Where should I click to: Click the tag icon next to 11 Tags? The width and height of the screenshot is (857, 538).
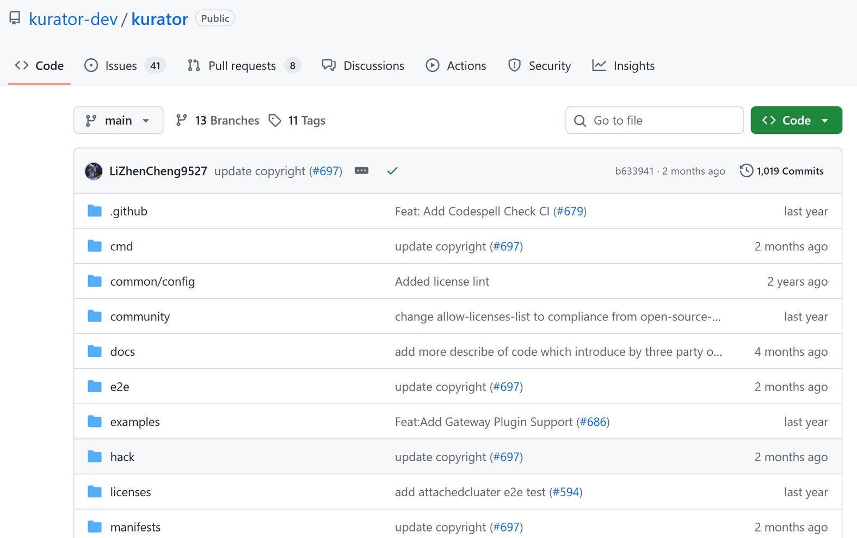click(275, 120)
